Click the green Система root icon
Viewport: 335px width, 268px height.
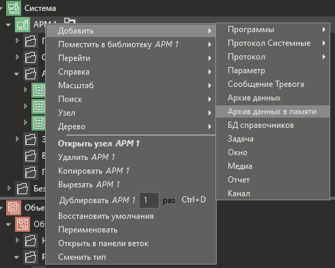pos(14,8)
